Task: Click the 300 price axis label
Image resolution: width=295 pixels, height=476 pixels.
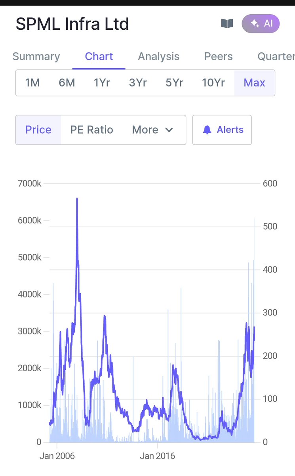Action: pyautogui.click(x=270, y=313)
